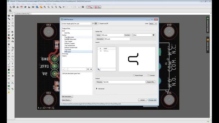Select the Change wrench tool
Image resolution: width=219 pixels, height=123 pixels.
13,35
